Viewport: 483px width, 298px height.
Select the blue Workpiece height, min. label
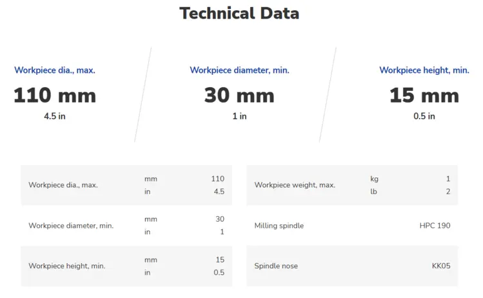(x=424, y=70)
